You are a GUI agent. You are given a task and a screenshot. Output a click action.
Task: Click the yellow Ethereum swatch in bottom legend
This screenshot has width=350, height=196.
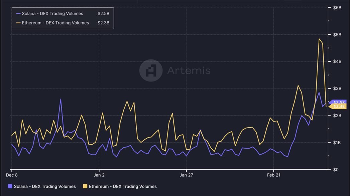tap(85, 186)
